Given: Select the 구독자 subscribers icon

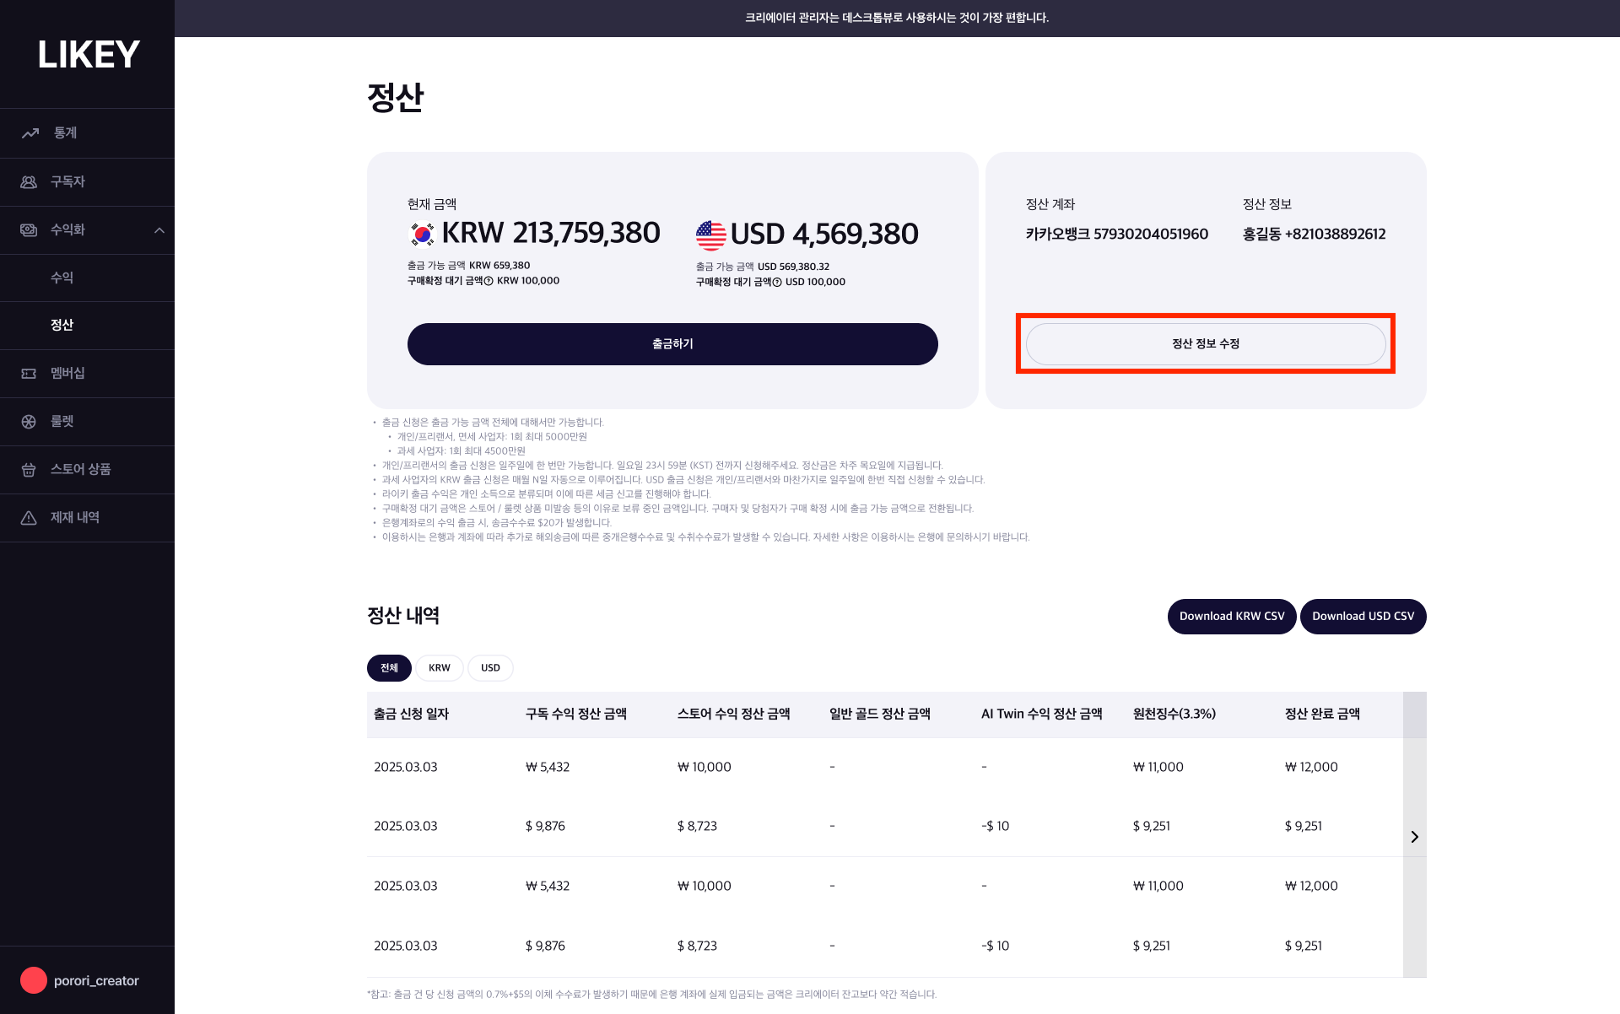Looking at the screenshot, I should point(29,181).
